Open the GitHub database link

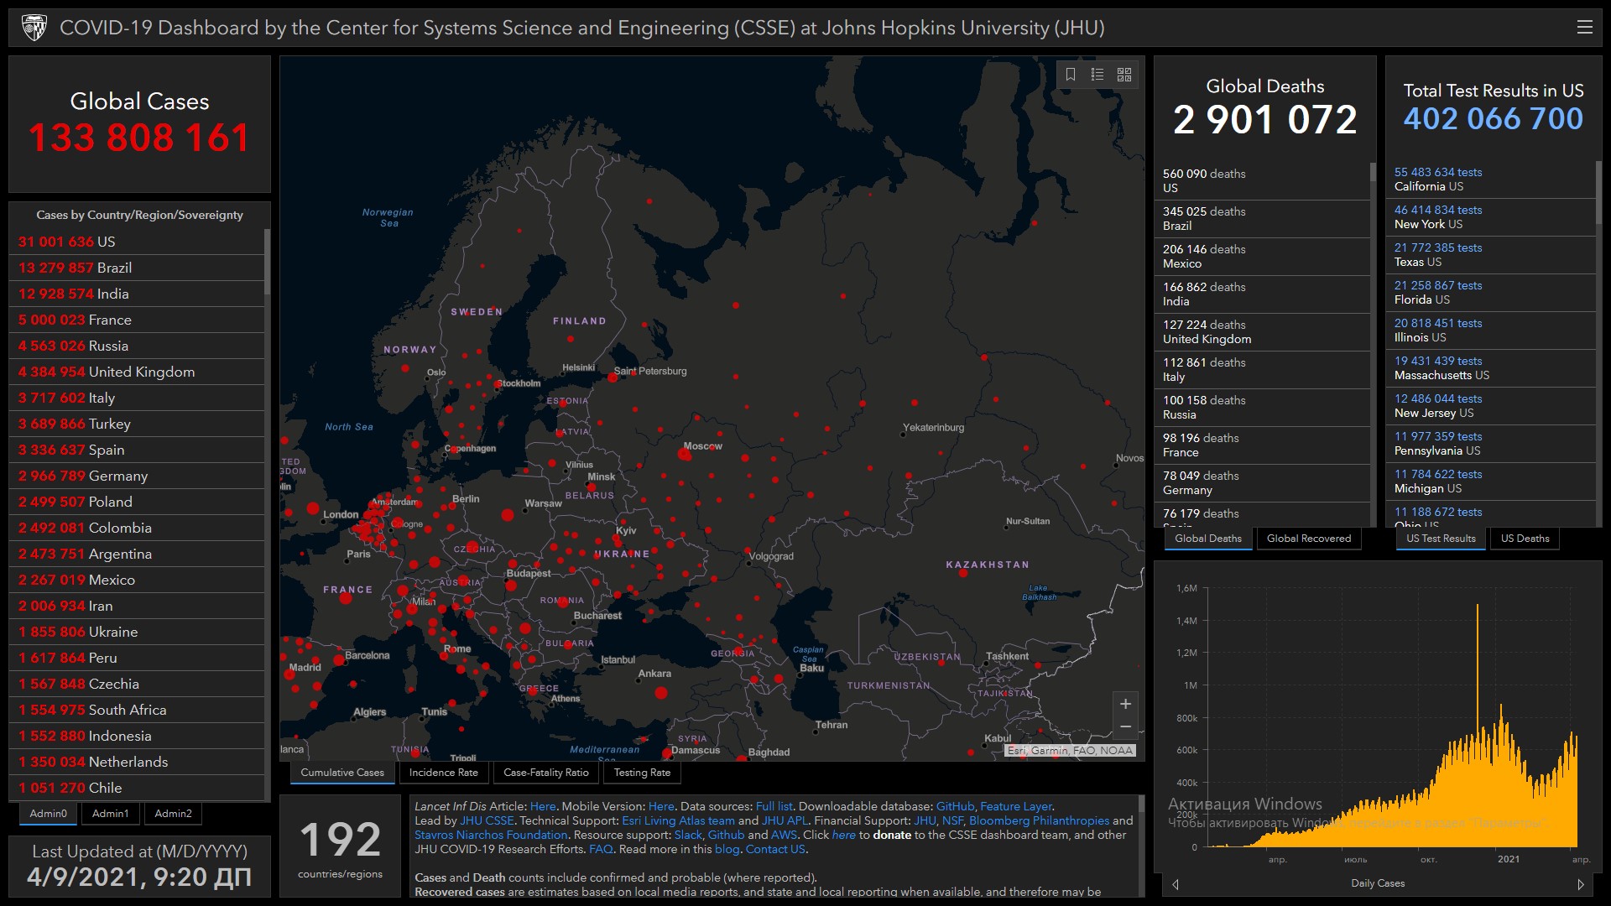point(955,806)
